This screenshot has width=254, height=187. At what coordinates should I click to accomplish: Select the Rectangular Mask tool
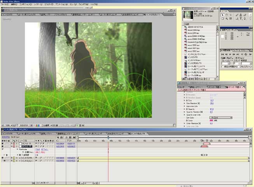(x=237, y=19)
